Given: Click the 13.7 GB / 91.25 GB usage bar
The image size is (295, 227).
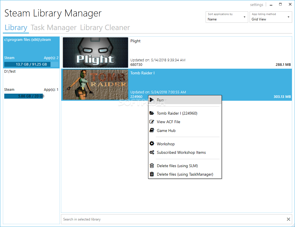Looking at the screenshot, I should tap(31, 64).
